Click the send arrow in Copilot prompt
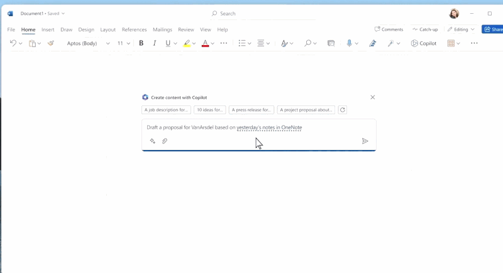Screen dimensions: 503x273 click(365, 141)
